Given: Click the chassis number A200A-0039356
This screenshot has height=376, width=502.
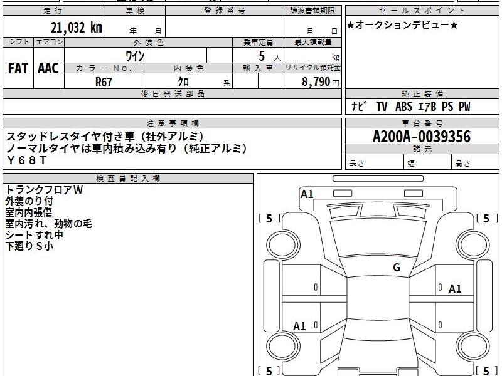Looking at the screenshot, I should (422, 137).
